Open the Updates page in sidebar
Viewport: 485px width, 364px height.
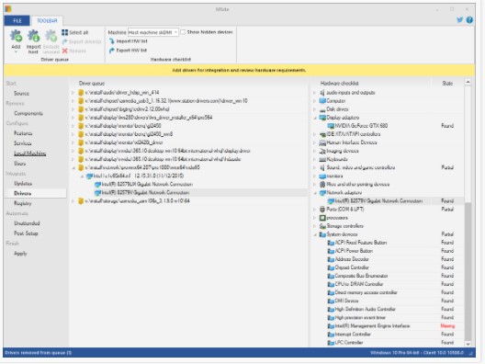(23, 184)
